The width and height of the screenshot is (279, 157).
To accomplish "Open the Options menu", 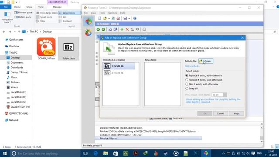I will (112, 13).
